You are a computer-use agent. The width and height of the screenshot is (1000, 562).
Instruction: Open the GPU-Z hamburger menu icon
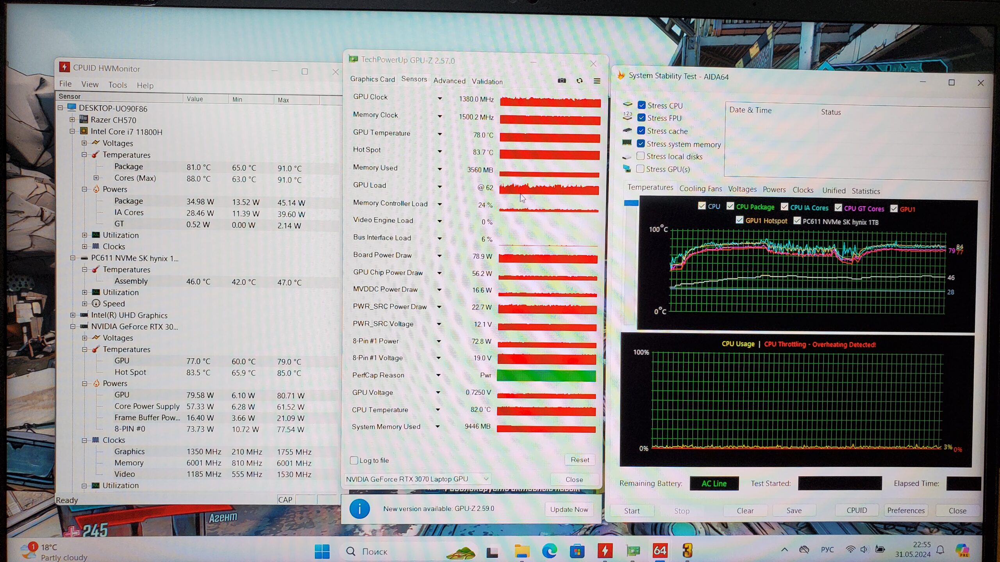(x=597, y=81)
